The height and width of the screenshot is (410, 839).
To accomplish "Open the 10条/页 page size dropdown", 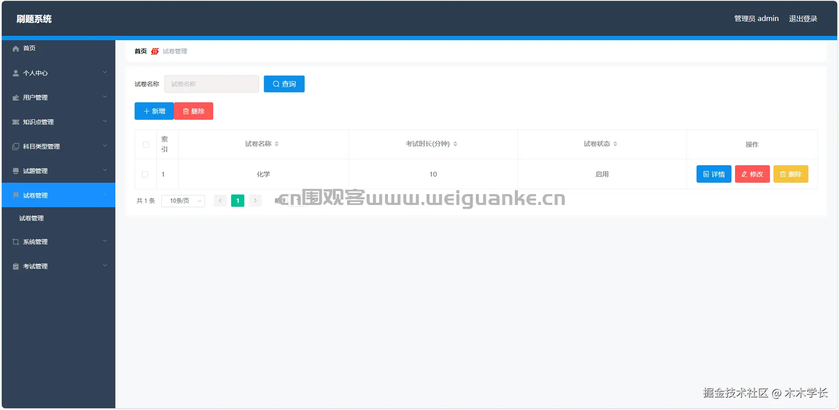I will [x=183, y=201].
